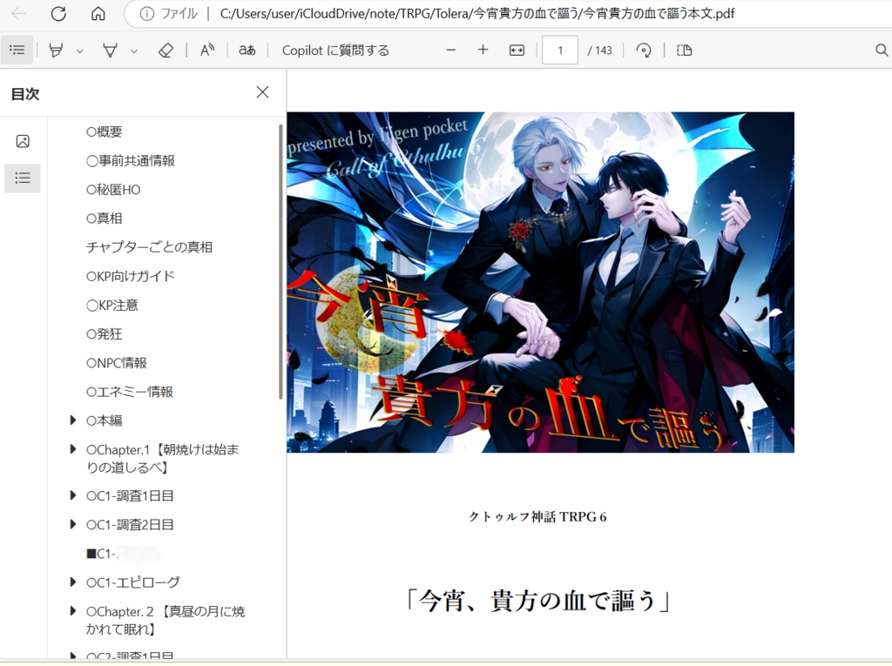
Task: Click the クトゥルフ神話 TRPG 6 text
Action: coord(537,517)
